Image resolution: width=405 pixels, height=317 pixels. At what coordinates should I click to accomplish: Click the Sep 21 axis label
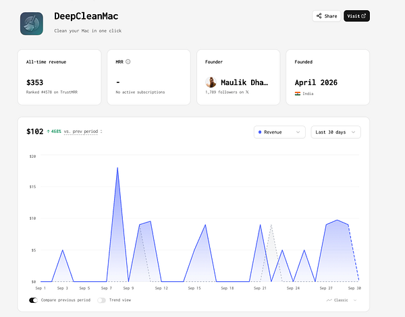[260, 288]
